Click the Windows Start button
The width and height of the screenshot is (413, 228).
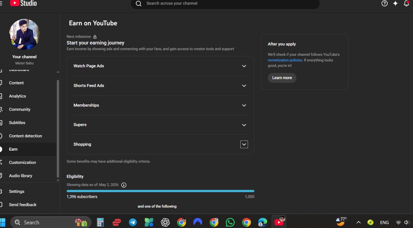3,222
